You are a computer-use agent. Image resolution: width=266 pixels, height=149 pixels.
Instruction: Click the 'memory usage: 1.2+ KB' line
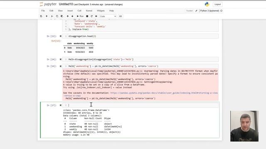click(76, 135)
